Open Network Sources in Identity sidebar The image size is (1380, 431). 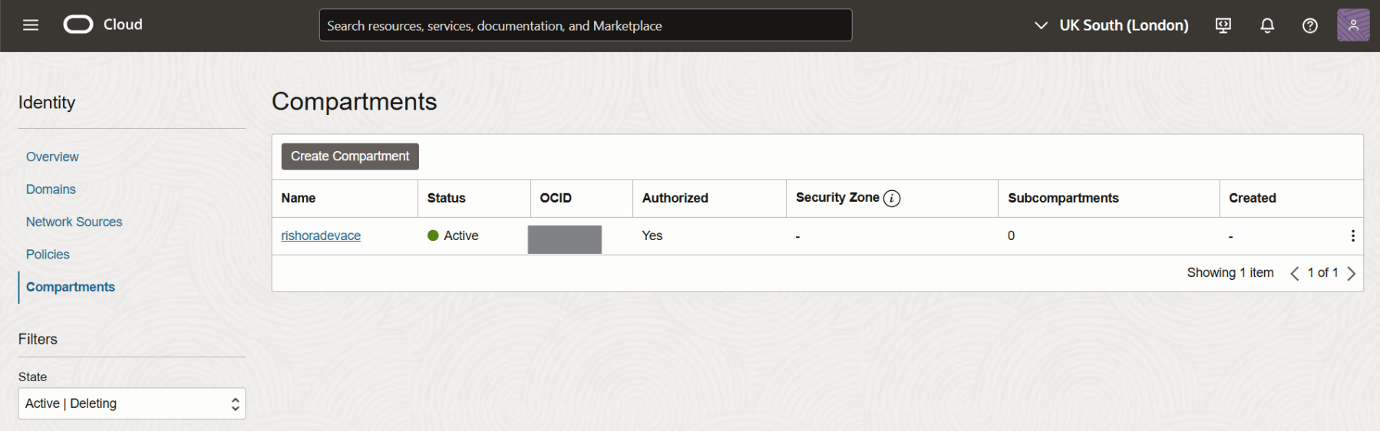click(x=74, y=222)
